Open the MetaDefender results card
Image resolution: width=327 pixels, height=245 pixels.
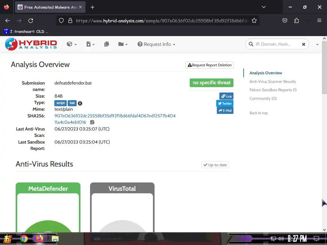[48, 207]
